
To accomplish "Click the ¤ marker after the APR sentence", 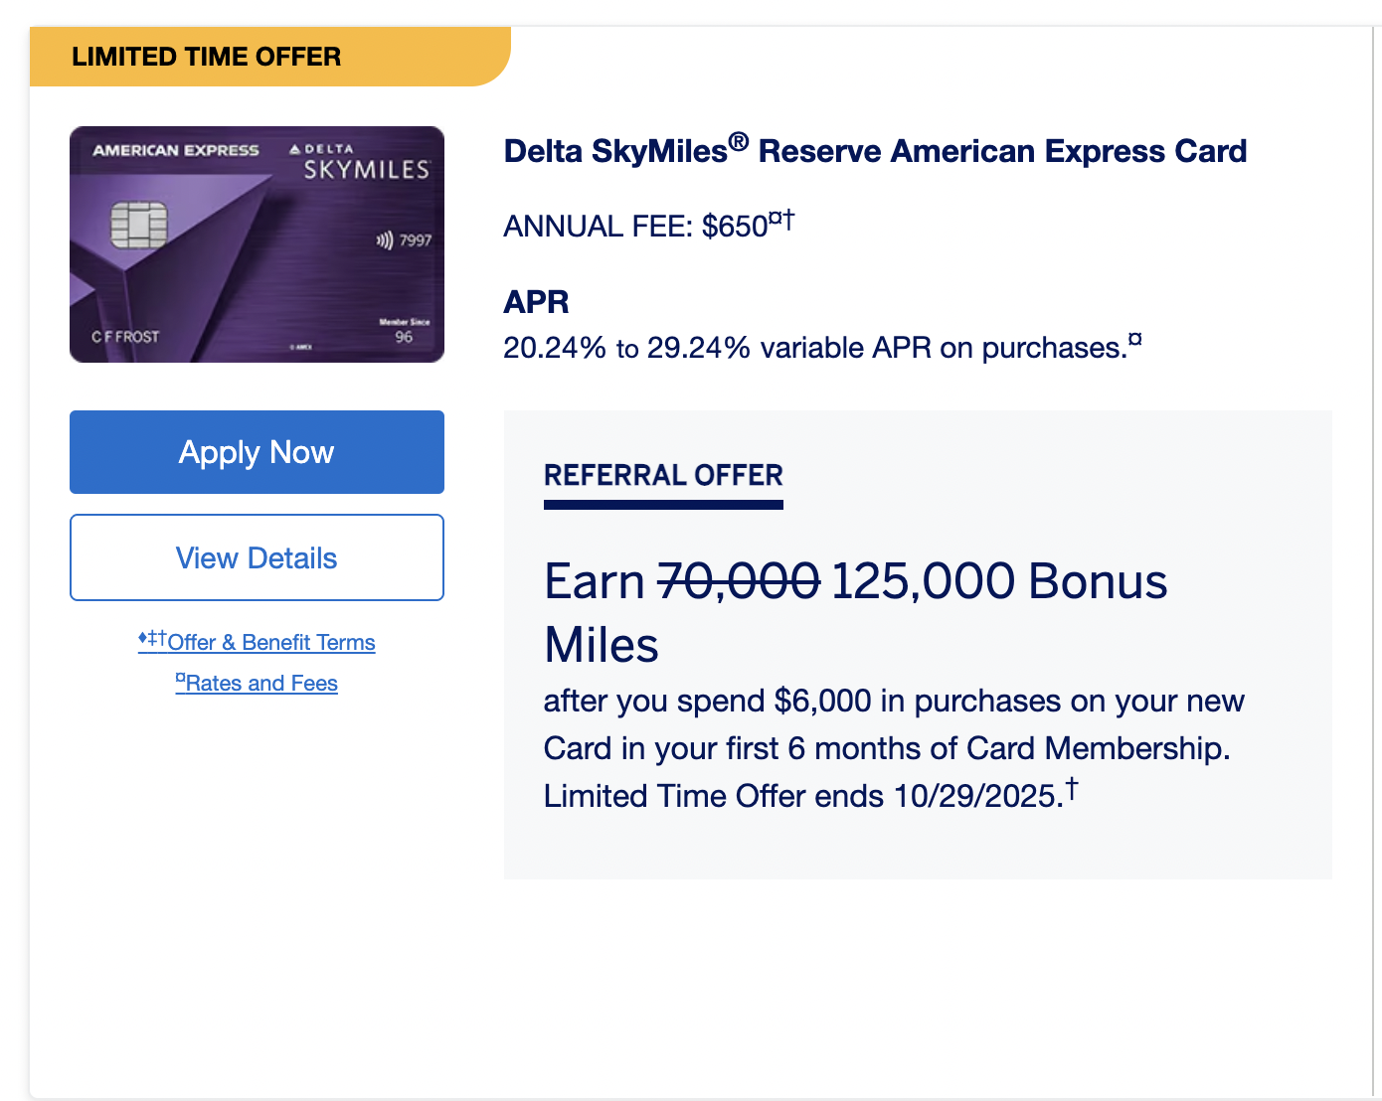I will coord(1134,340).
